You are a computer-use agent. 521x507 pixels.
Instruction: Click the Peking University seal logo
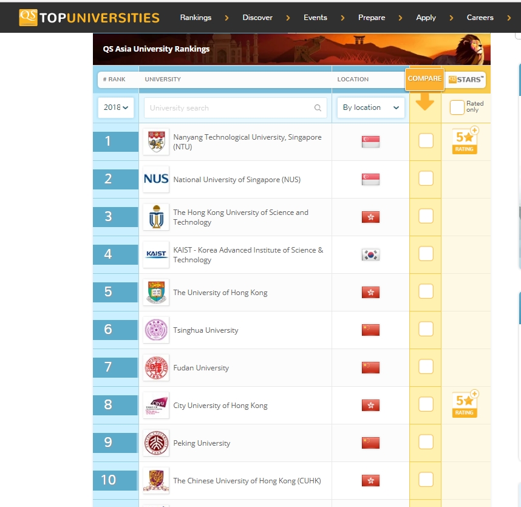156,443
